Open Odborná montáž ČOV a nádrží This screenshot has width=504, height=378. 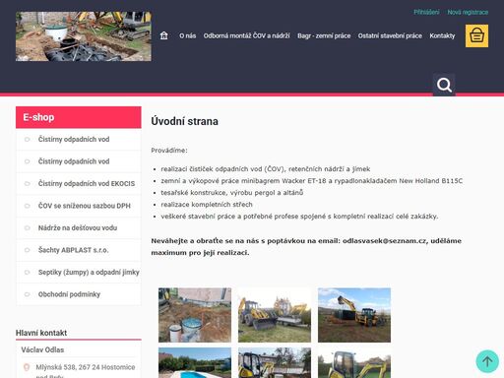click(x=246, y=35)
